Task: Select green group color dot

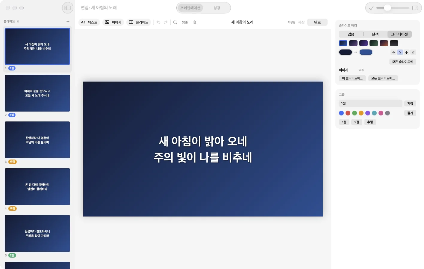Action: (355, 113)
